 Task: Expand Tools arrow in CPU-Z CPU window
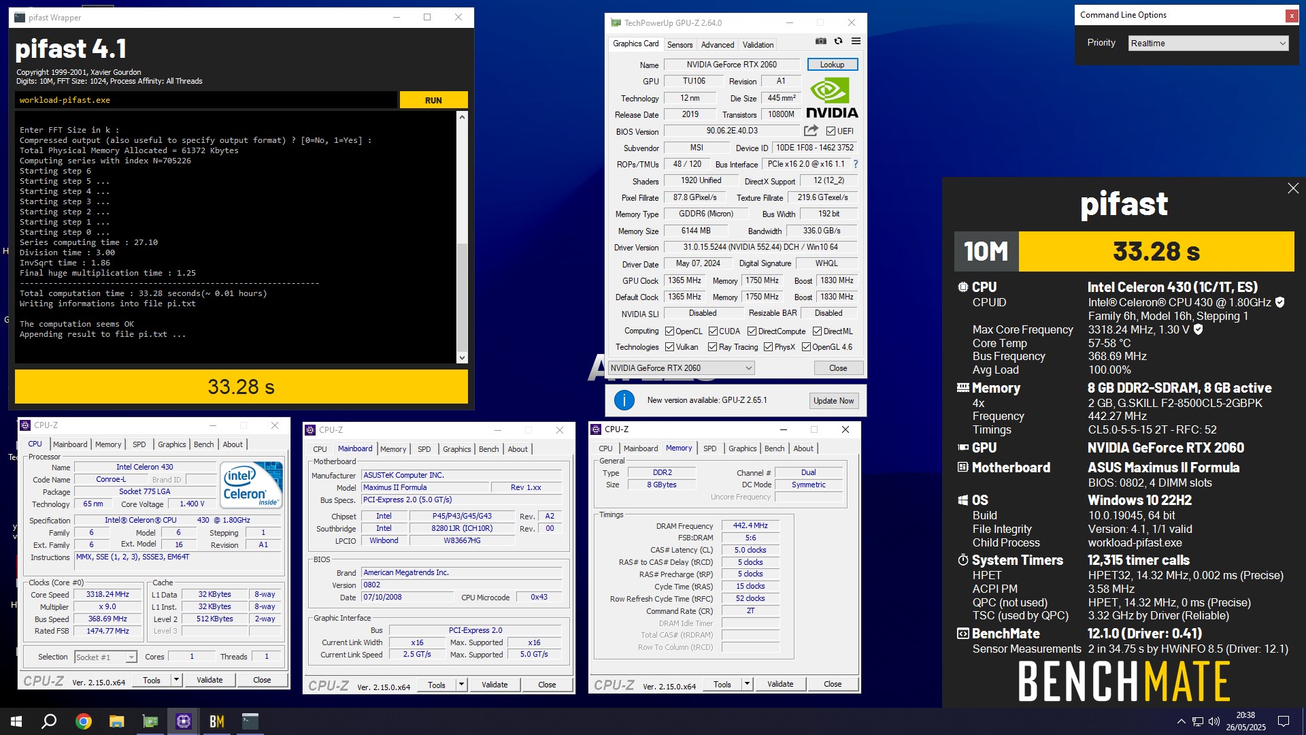(x=176, y=680)
